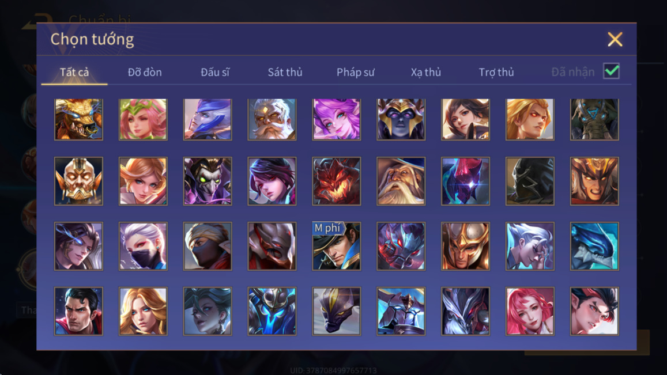Switch to the Đỡ đòn tab

point(145,72)
